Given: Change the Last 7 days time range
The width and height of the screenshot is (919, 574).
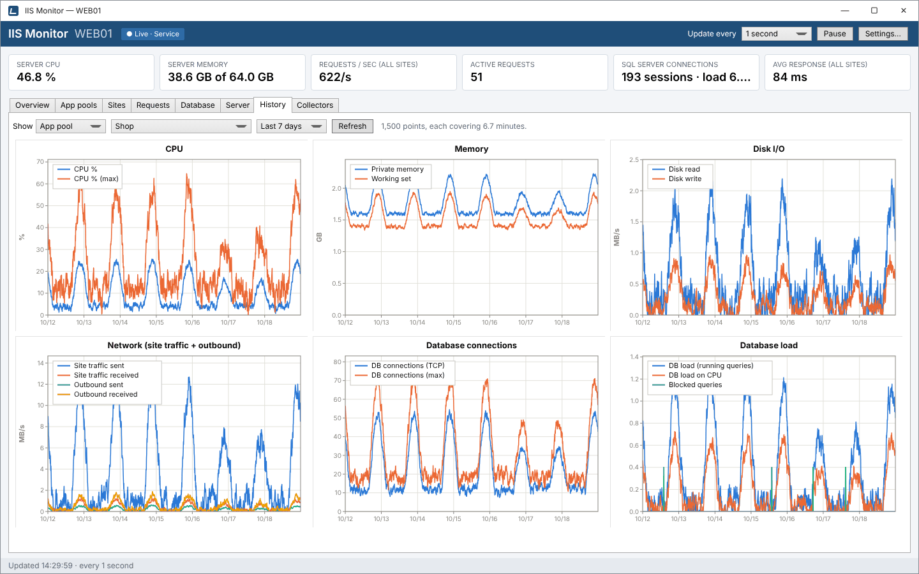Looking at the screenshot, I should coord(292,126).
